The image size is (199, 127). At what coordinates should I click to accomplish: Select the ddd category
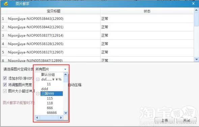coord(45,89)
